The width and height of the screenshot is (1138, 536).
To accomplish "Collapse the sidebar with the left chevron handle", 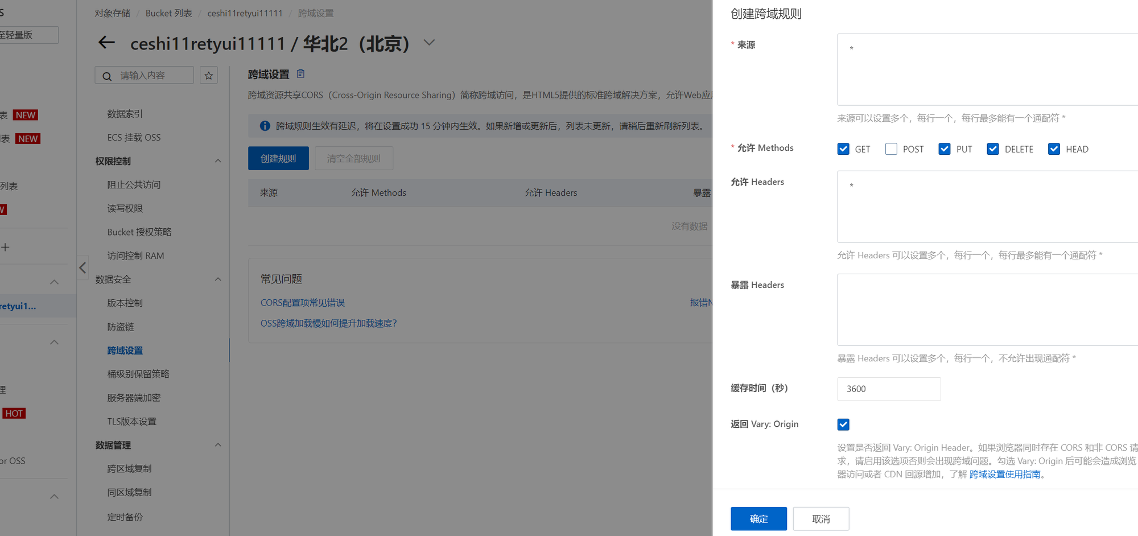I will click(83, 267).
